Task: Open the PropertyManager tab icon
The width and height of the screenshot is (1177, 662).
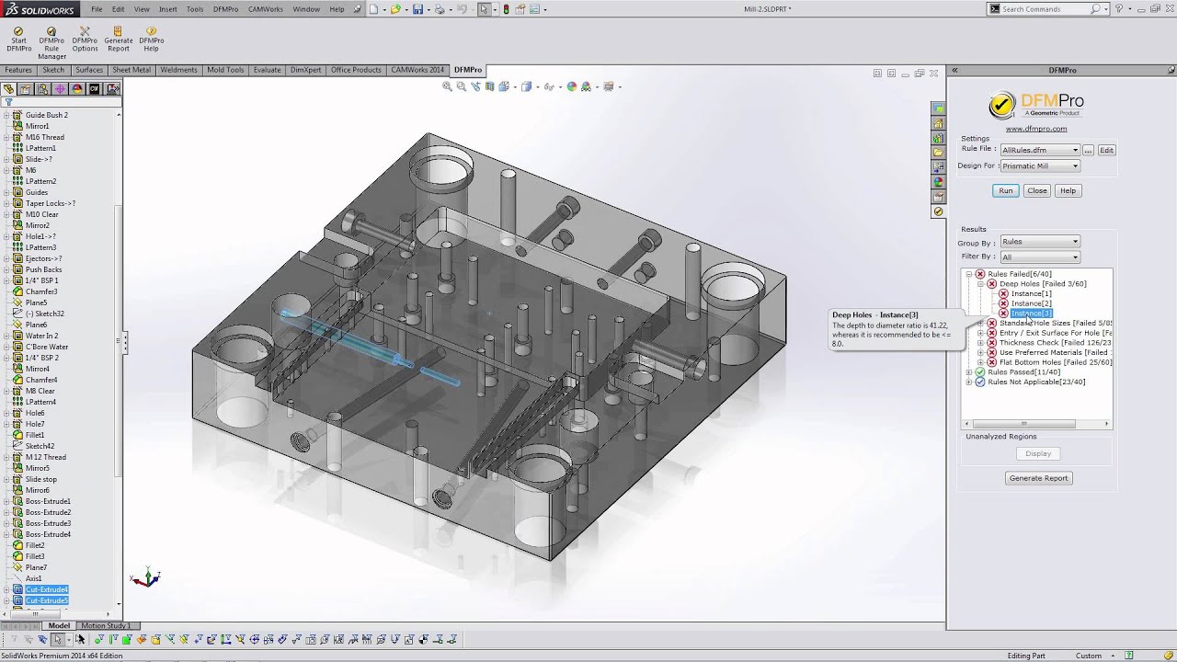Action: 26,89
